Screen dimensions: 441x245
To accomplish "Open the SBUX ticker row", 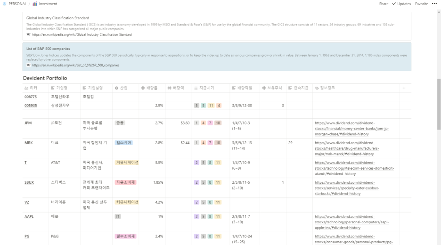I will click(29, 182).
